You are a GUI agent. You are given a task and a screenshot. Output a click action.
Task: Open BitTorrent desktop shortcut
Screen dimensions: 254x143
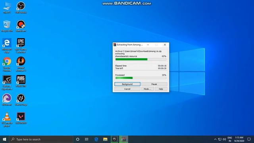pos(7,100)
